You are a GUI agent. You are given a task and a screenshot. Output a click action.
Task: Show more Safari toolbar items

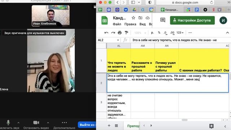[229, 3]
